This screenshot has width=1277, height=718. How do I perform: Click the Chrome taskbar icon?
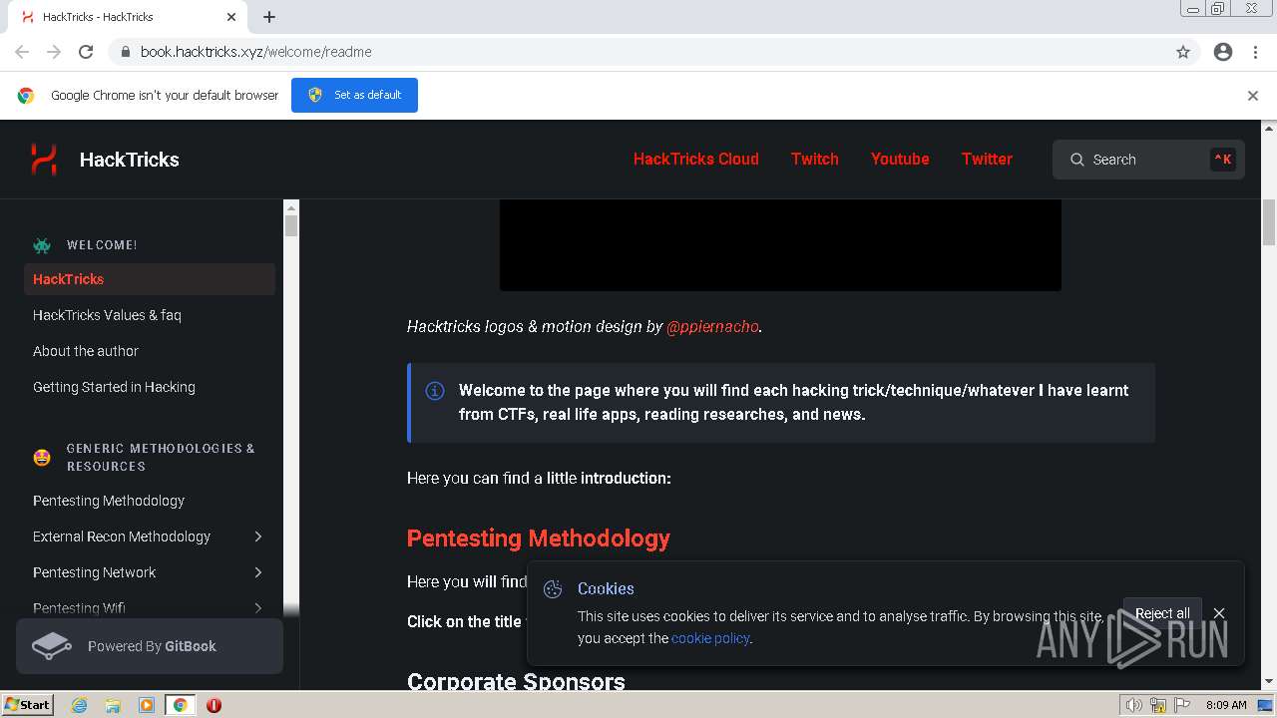(181, 705)
